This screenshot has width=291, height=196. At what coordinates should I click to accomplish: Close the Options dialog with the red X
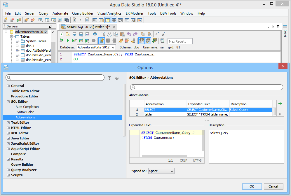point(283,66)
